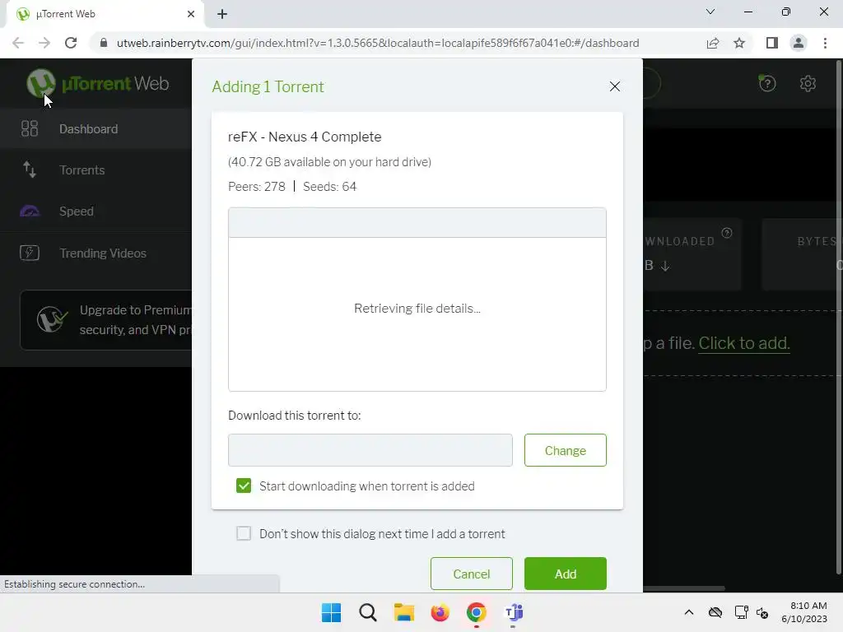The height and width of the screenshot is (632, 843).
Task: Open Trending Videos in sidebar
Action: coord(95,253)
